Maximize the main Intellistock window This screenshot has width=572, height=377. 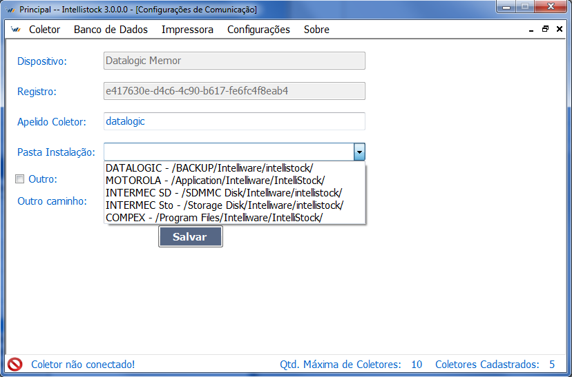[525, 7]
